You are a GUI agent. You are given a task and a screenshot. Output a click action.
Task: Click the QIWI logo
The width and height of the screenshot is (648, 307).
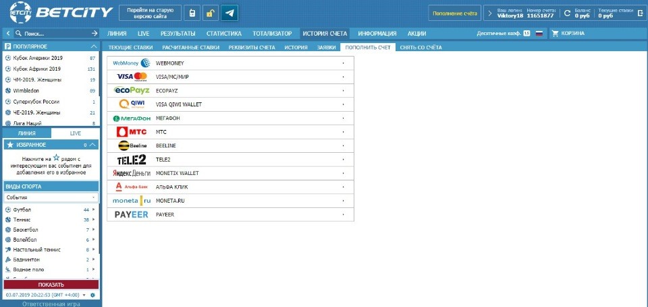tap(132, 104)
